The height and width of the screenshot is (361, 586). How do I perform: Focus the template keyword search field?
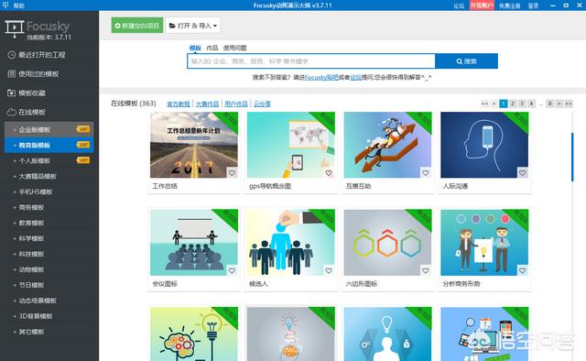(311, 61)
